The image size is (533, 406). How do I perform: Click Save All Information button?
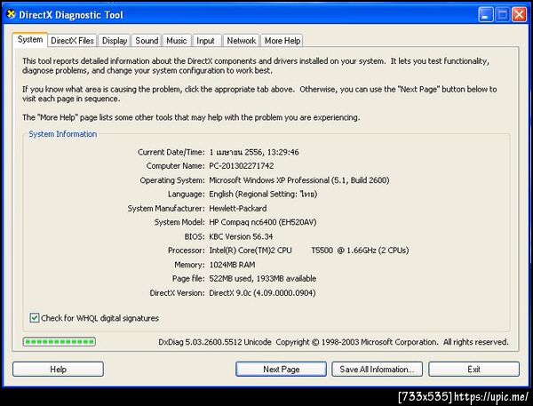click(377, 369)
